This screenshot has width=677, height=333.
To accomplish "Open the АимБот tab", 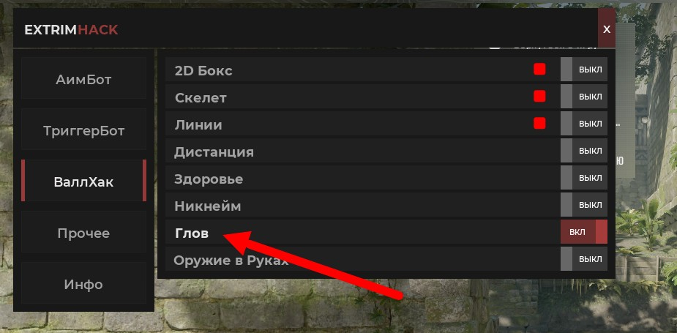I will (83, 80).
